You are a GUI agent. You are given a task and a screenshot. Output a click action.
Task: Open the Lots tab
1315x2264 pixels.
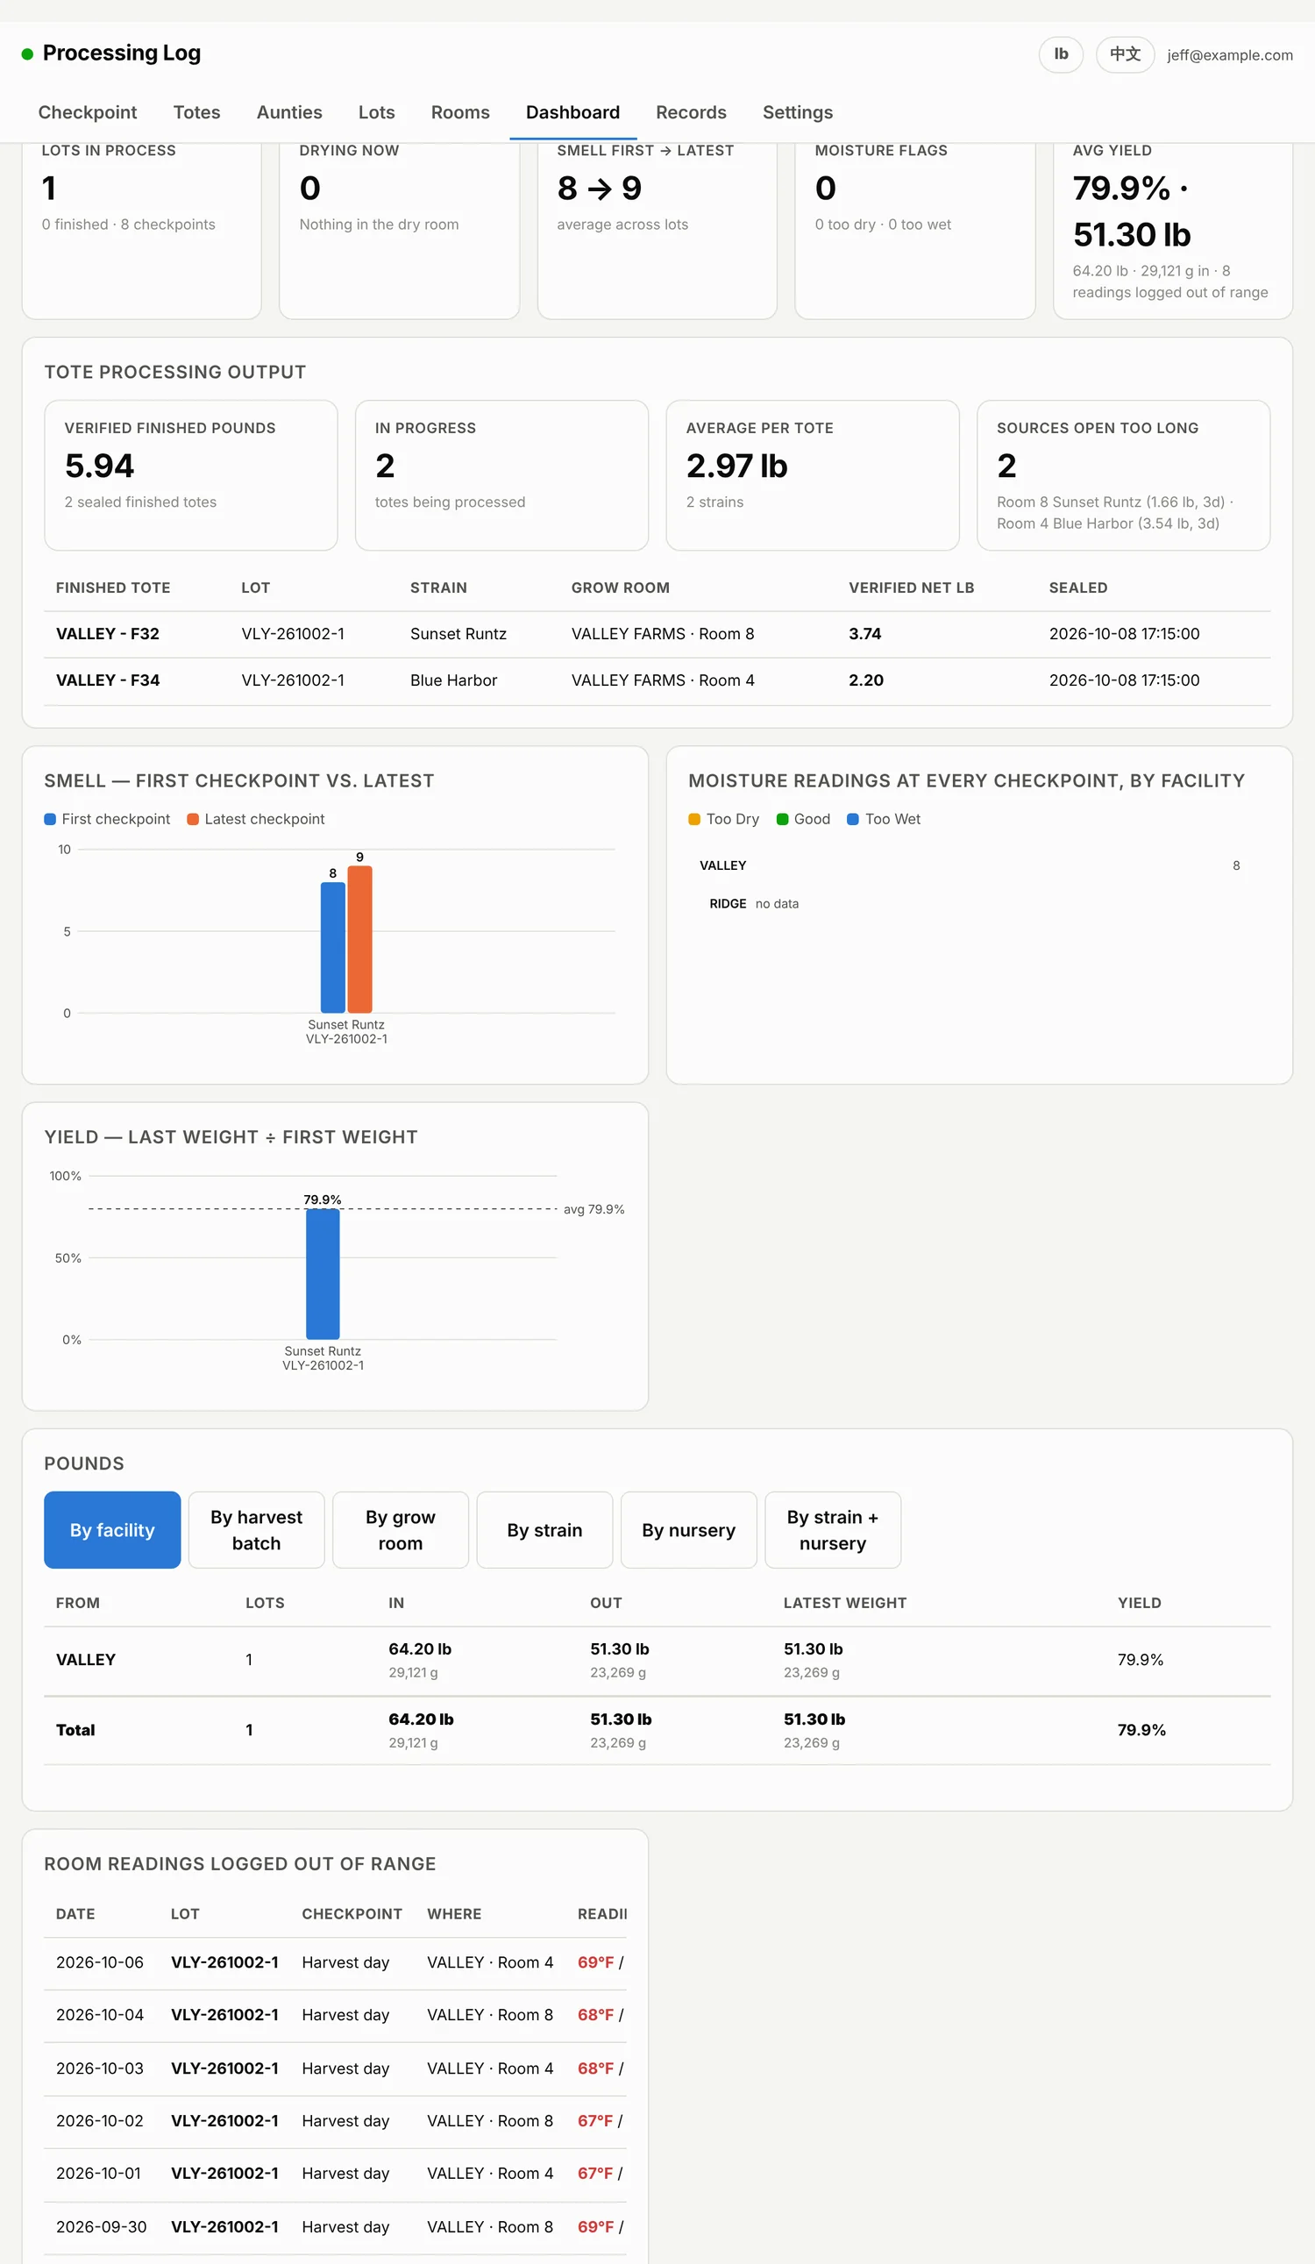click(376, 112)
